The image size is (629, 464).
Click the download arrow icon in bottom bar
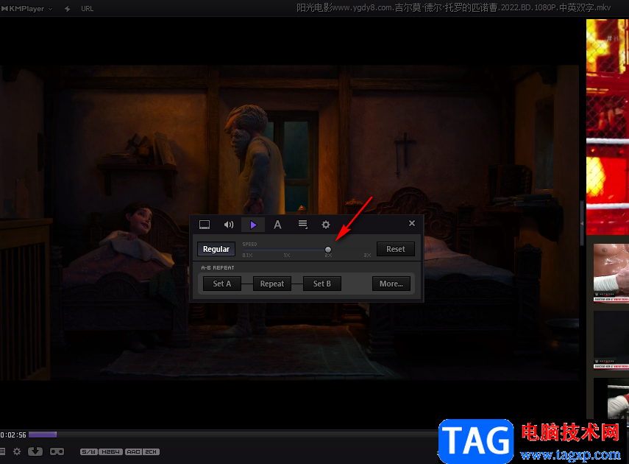point(35,451)
